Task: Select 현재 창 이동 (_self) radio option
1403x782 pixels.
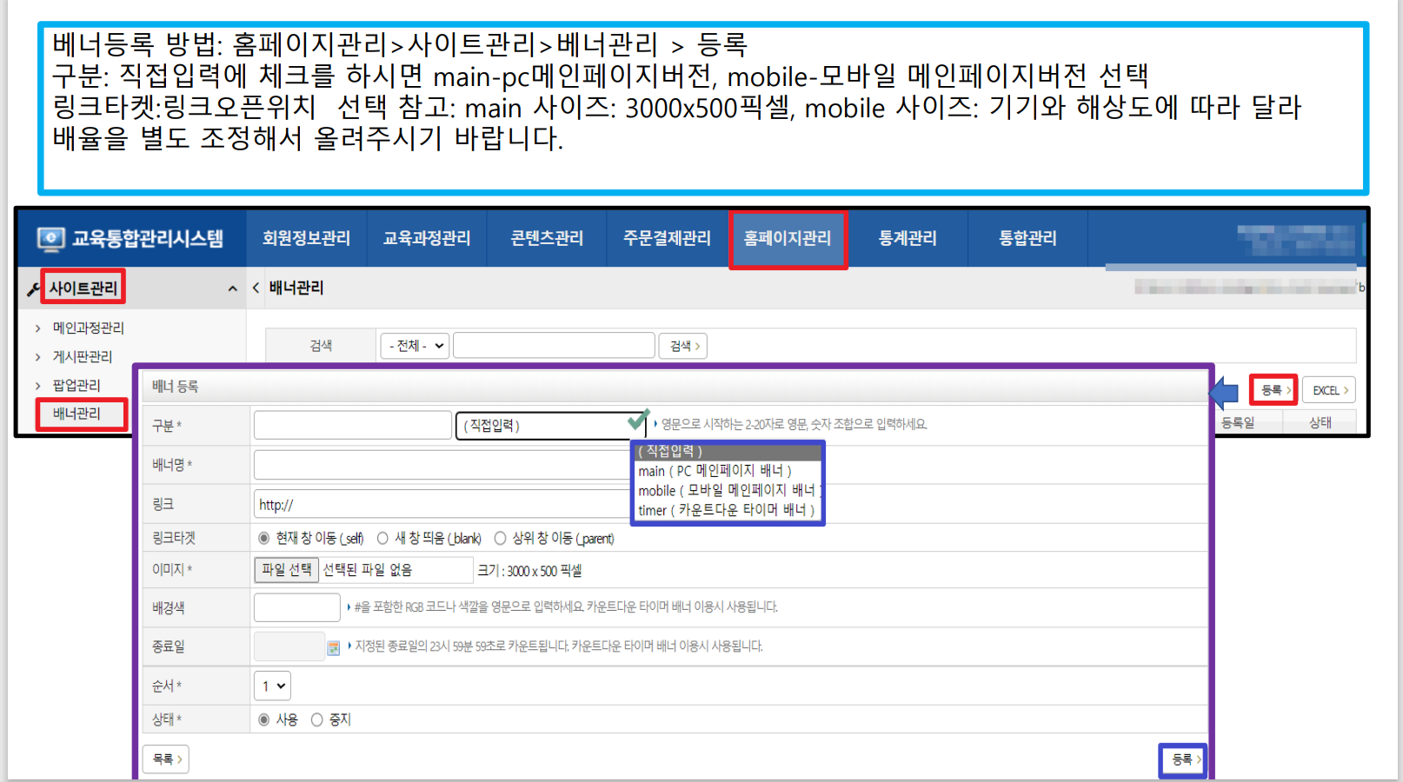Action: click(x=264, y=539)
